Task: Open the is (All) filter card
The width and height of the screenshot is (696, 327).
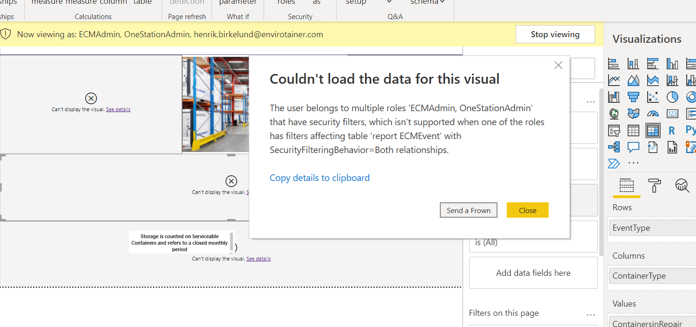Action: pos(533,237)
